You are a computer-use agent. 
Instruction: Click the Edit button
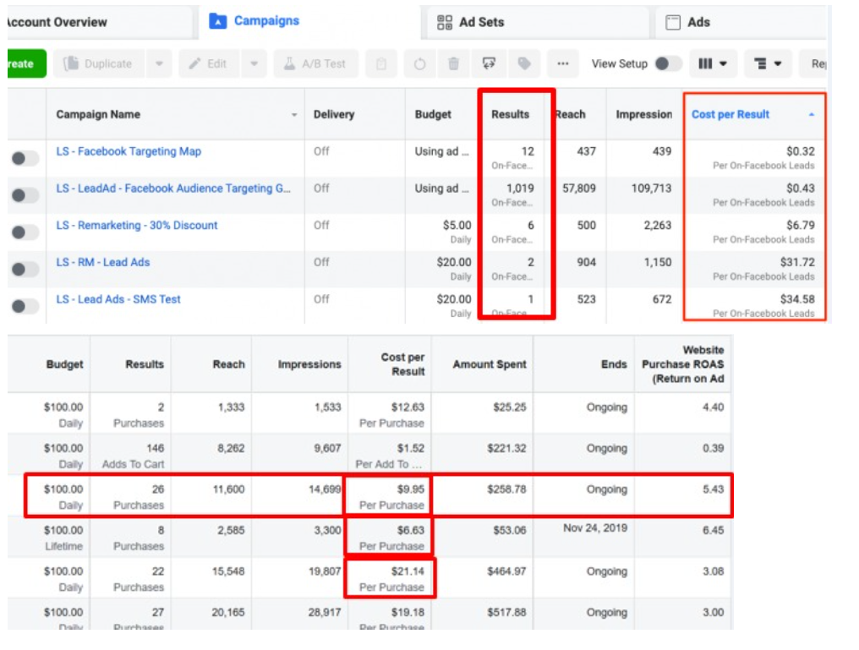[x=208, y=63]
